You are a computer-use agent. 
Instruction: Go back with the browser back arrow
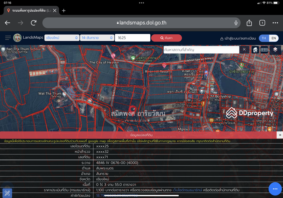(7, 23)
